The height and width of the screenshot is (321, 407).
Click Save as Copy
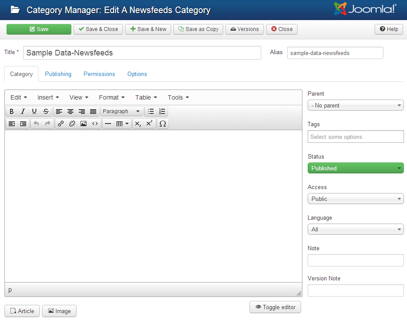click(x=198, y=29)
